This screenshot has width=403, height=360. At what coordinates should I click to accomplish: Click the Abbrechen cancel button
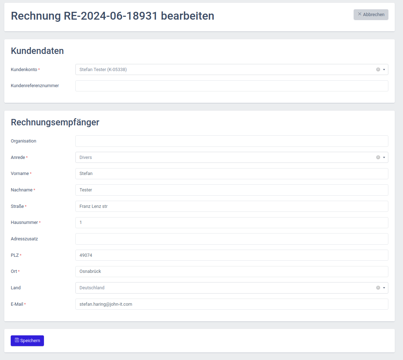[370, 15]
